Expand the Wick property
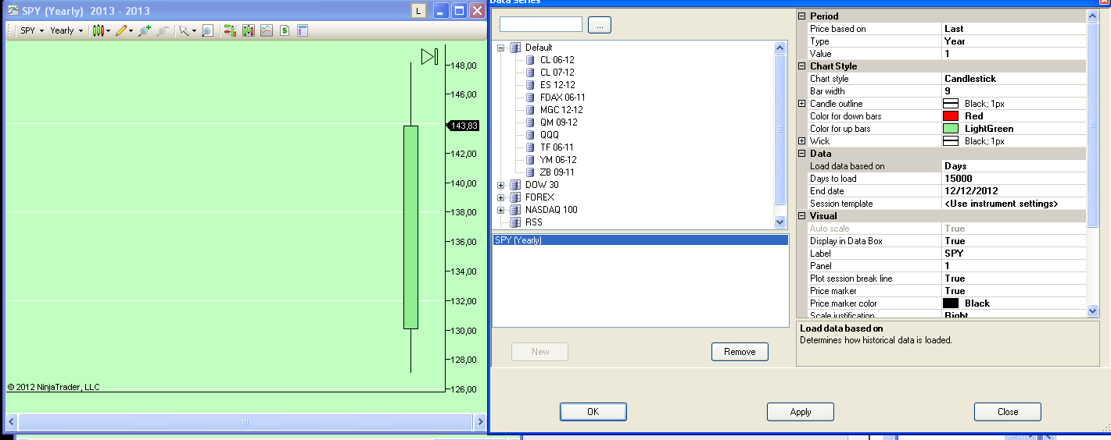 pyautogui.click(x=801, y=141)
